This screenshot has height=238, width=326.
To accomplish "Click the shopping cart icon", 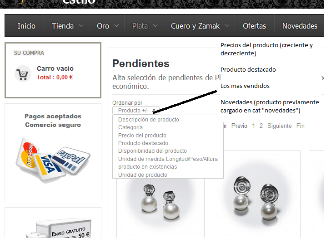I will (x=23, y=74).
